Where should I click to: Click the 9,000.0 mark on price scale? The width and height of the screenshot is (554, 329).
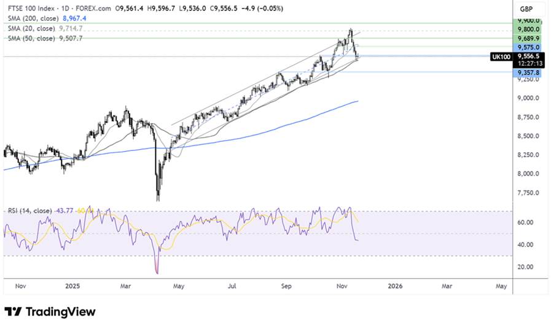(x=528, y=98)
